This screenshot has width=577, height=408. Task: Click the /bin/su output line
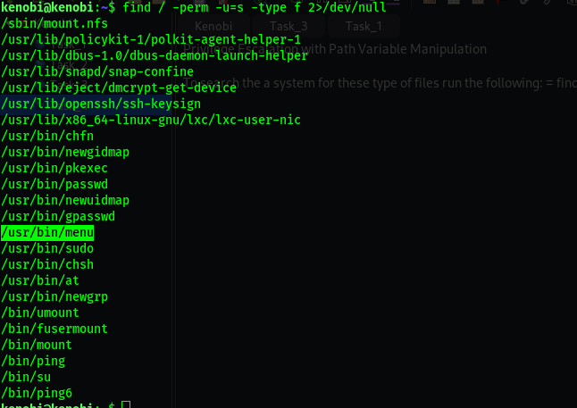coord(26,377)
